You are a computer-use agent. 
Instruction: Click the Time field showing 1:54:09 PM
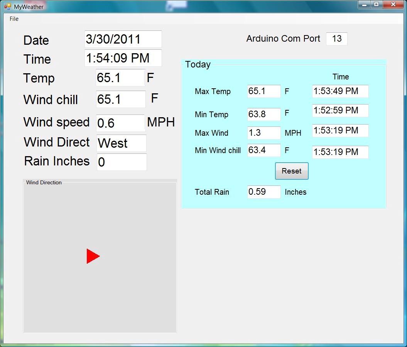click(x=123, y=58)
